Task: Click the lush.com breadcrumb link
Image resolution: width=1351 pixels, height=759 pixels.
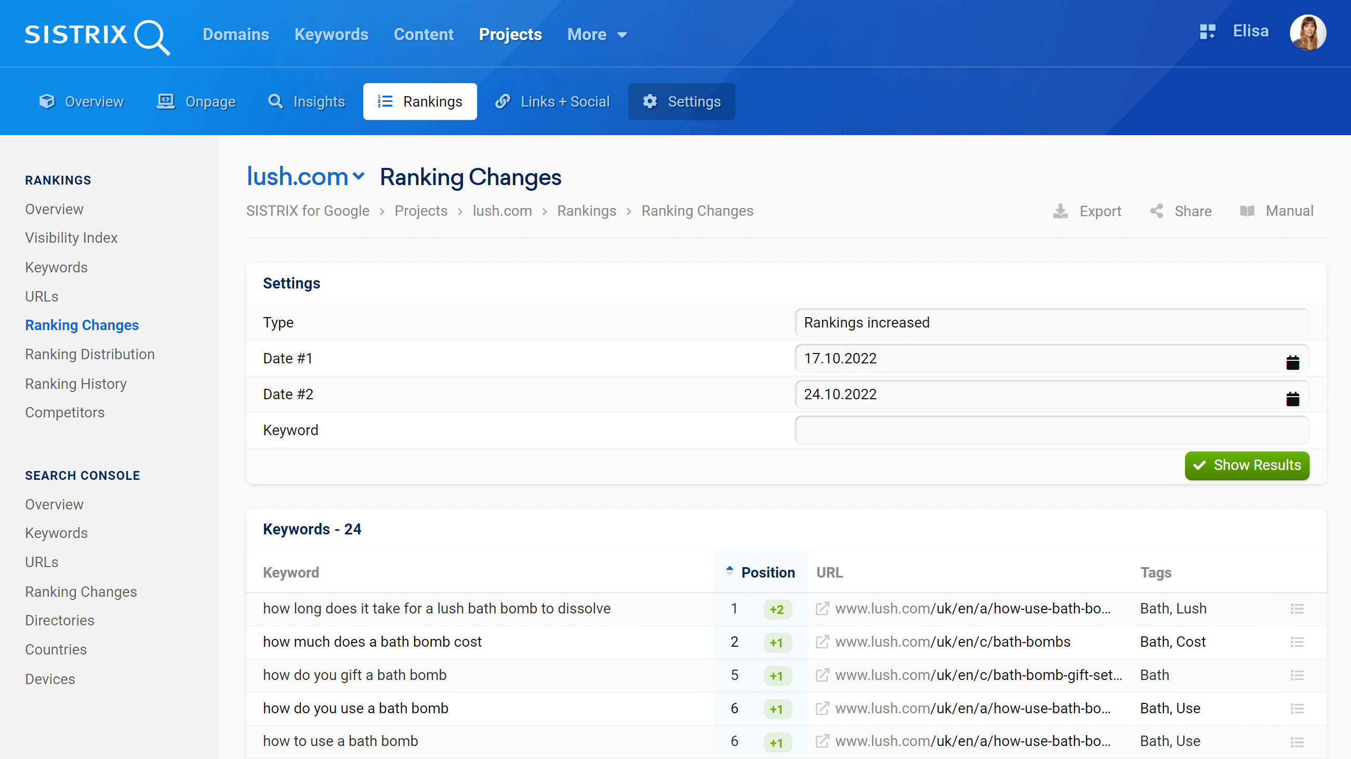Action: pyautogui.click(x=502, y=211)
